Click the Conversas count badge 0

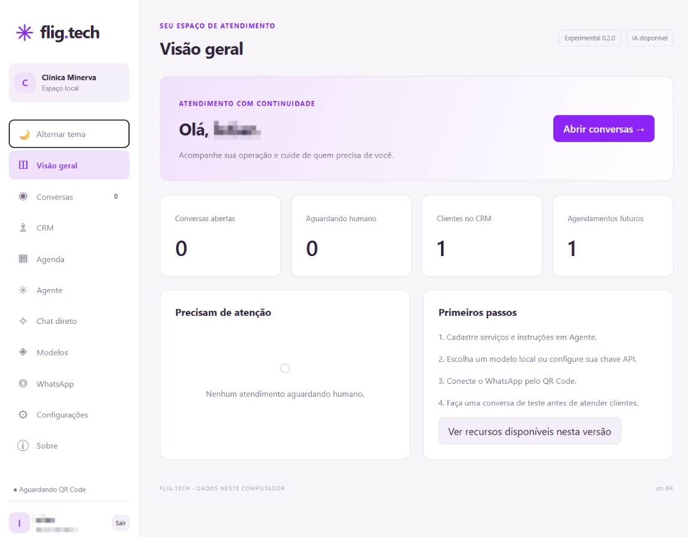point(116,196)
